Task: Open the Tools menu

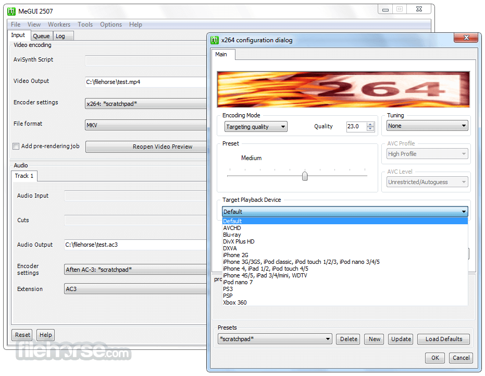Action: coord(85,25)
